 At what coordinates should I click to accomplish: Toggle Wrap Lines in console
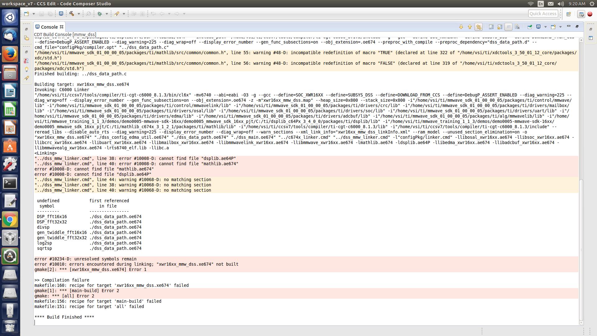pos(508,27)
